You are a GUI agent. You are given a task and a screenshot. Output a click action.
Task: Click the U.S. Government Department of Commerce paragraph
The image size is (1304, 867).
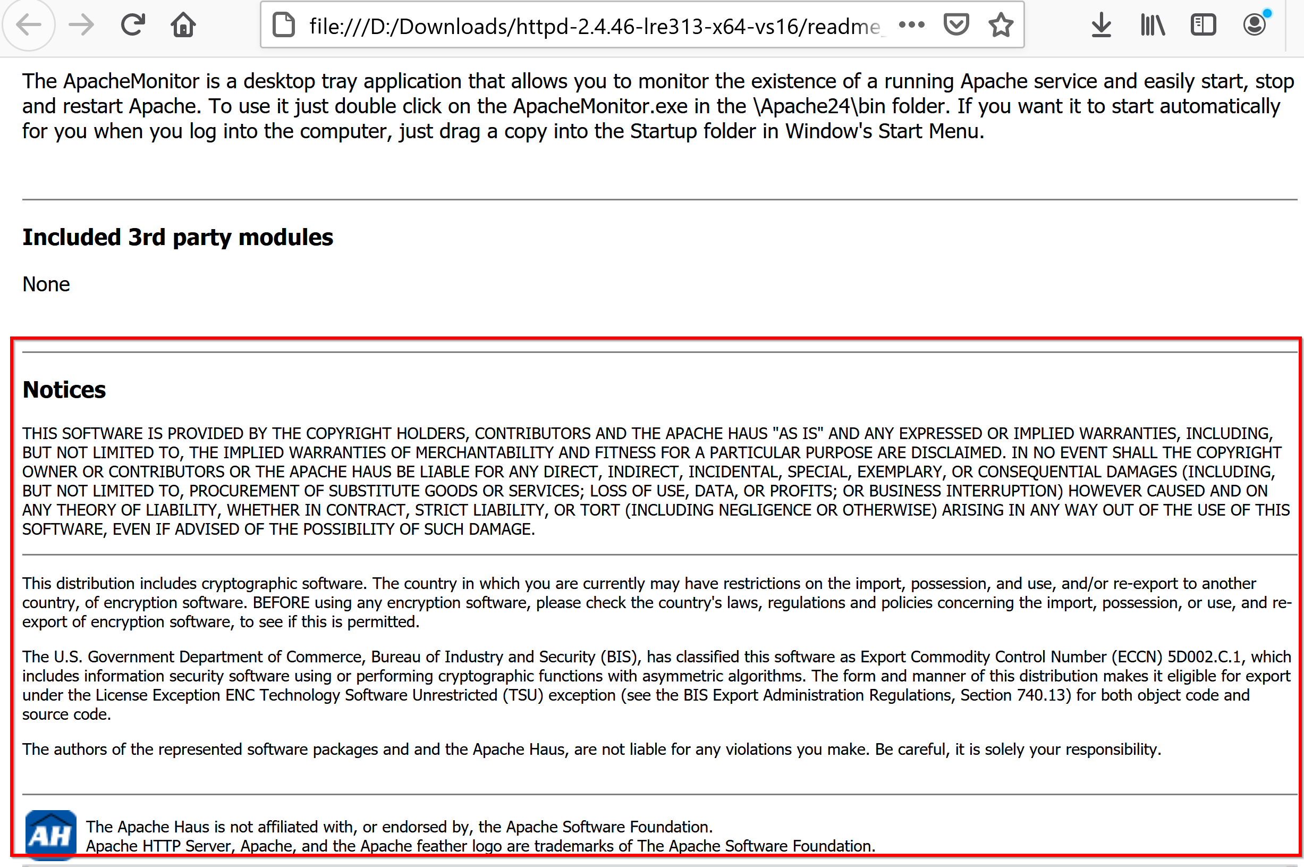pos(657,686)
